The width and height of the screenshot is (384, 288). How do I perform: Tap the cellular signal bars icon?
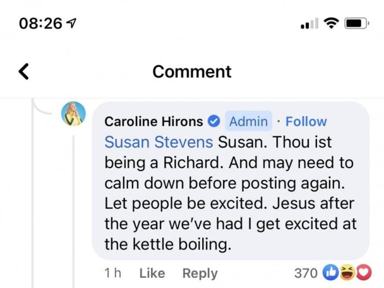pos(309,24)
